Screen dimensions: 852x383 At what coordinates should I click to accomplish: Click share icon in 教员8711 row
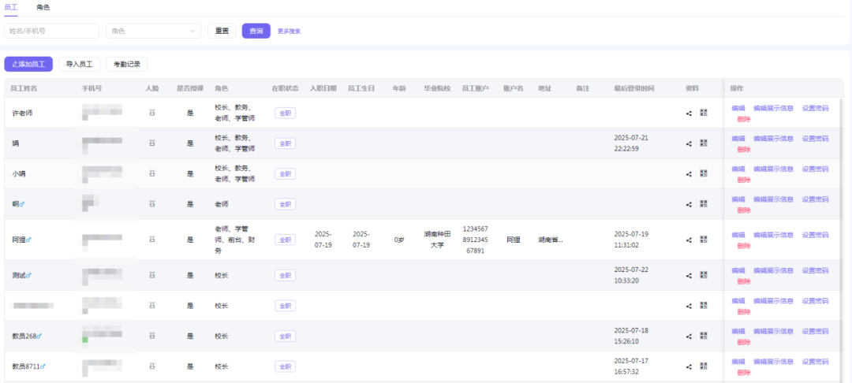pyautogui.click(x=689, y=366)
